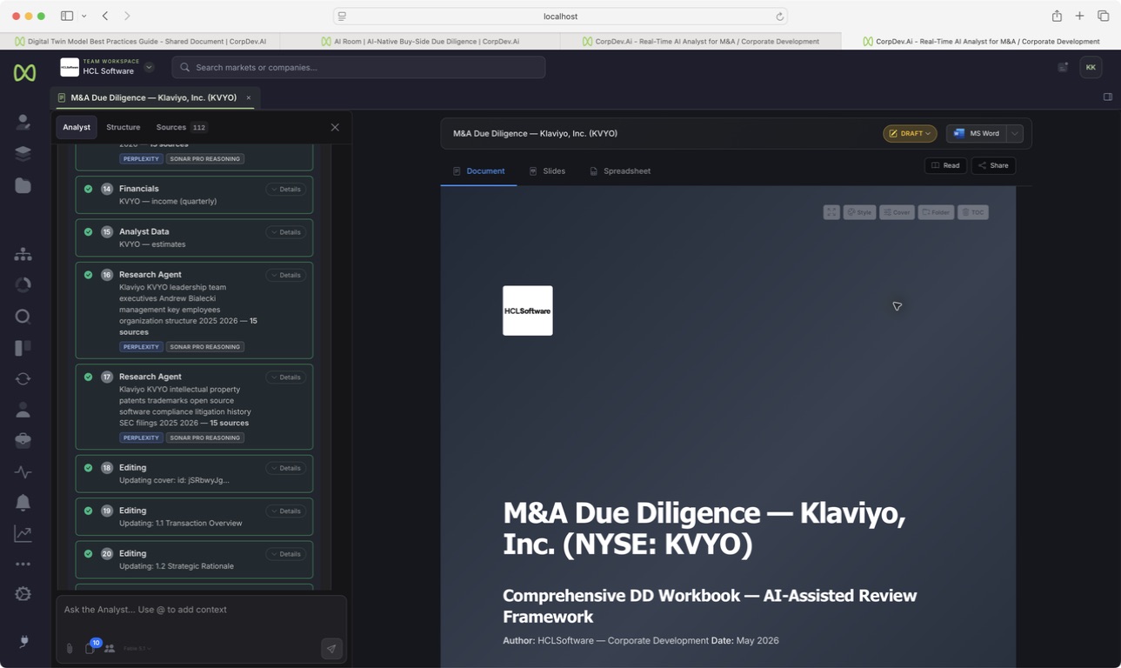
Task: Select the Document view tab
Action: coord(478,171)
